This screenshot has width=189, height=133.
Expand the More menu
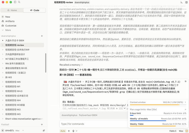(8, 30)
